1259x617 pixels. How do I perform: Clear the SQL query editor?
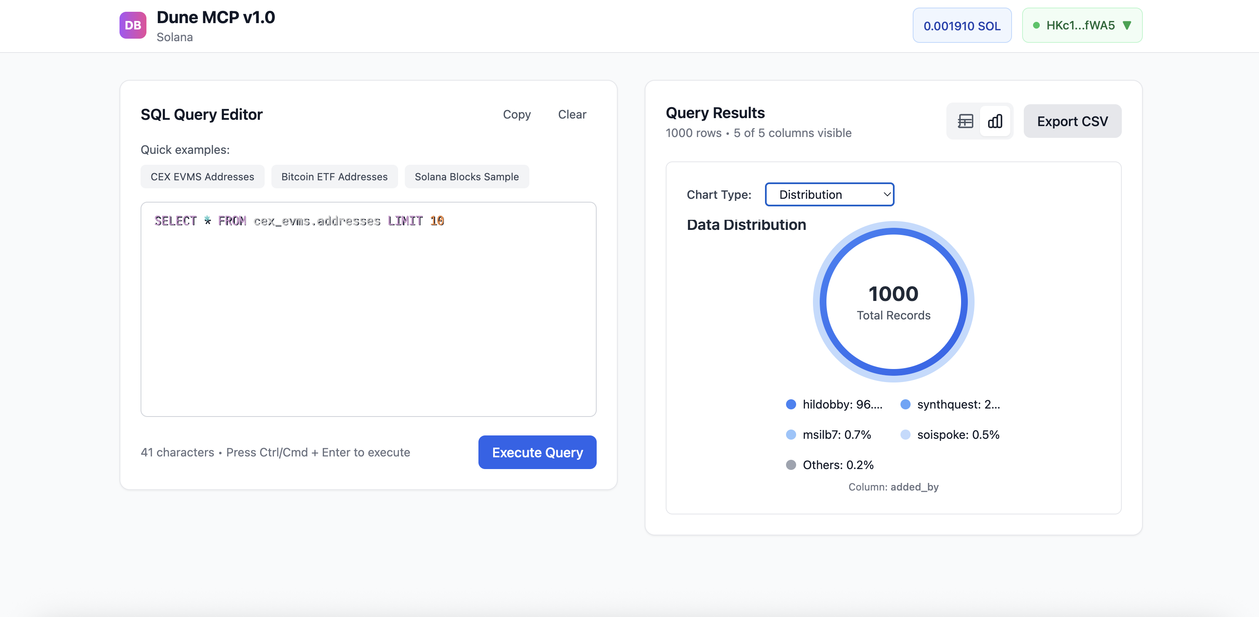click(x=572, y=114)
